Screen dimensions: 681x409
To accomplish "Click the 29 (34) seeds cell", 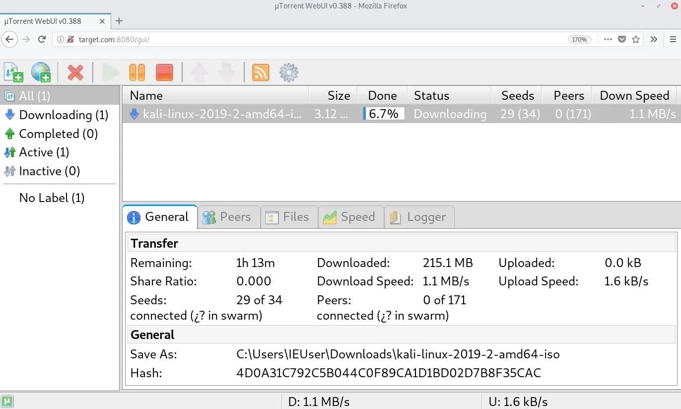I will pyautogui.click(x=520, y=114).
